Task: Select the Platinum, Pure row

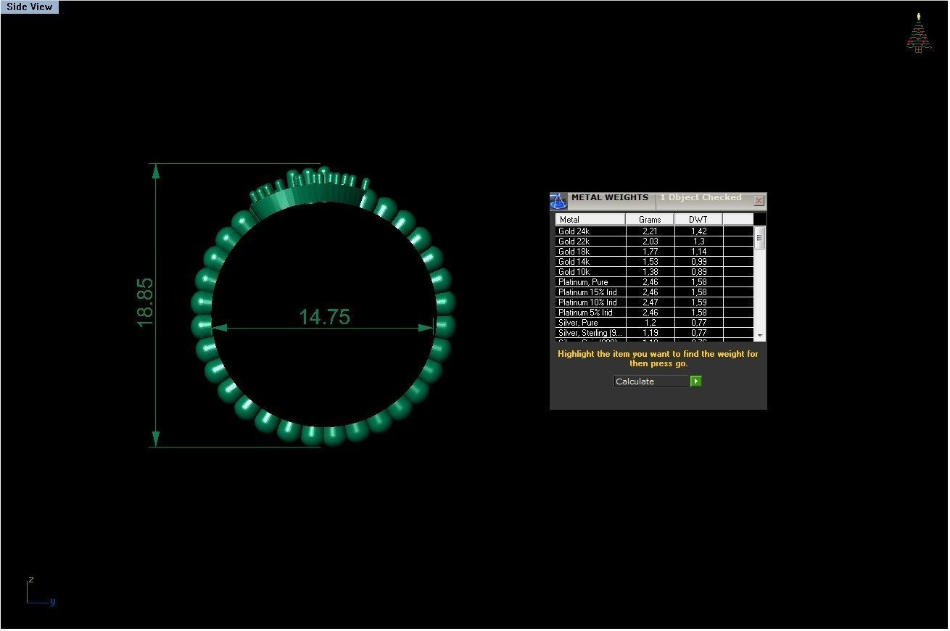Action: [655, 282]
